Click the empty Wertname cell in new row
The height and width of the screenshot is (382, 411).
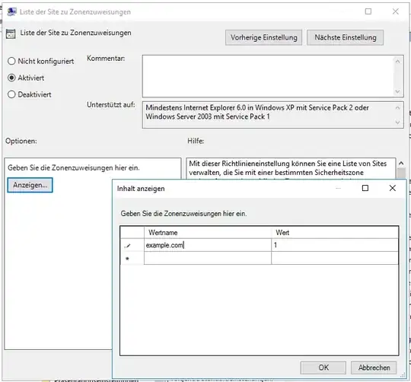pyautogui.click(x=208, y=258)
